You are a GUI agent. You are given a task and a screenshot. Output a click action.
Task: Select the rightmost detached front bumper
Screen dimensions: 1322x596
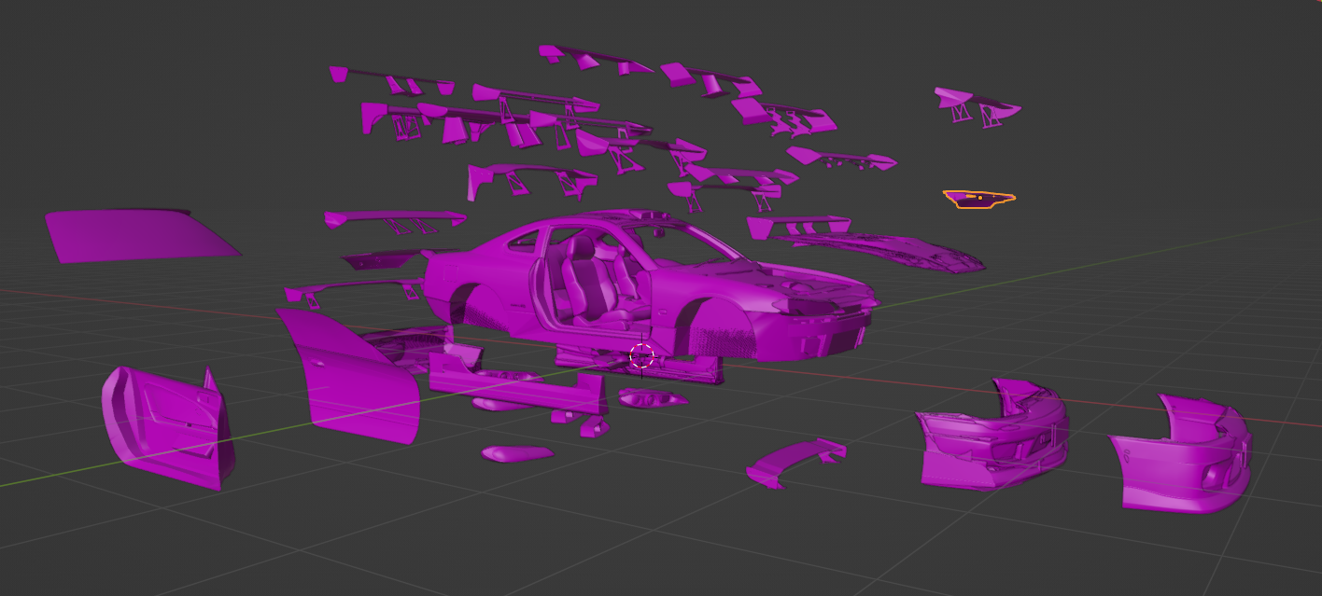(x=1184, y=457)
